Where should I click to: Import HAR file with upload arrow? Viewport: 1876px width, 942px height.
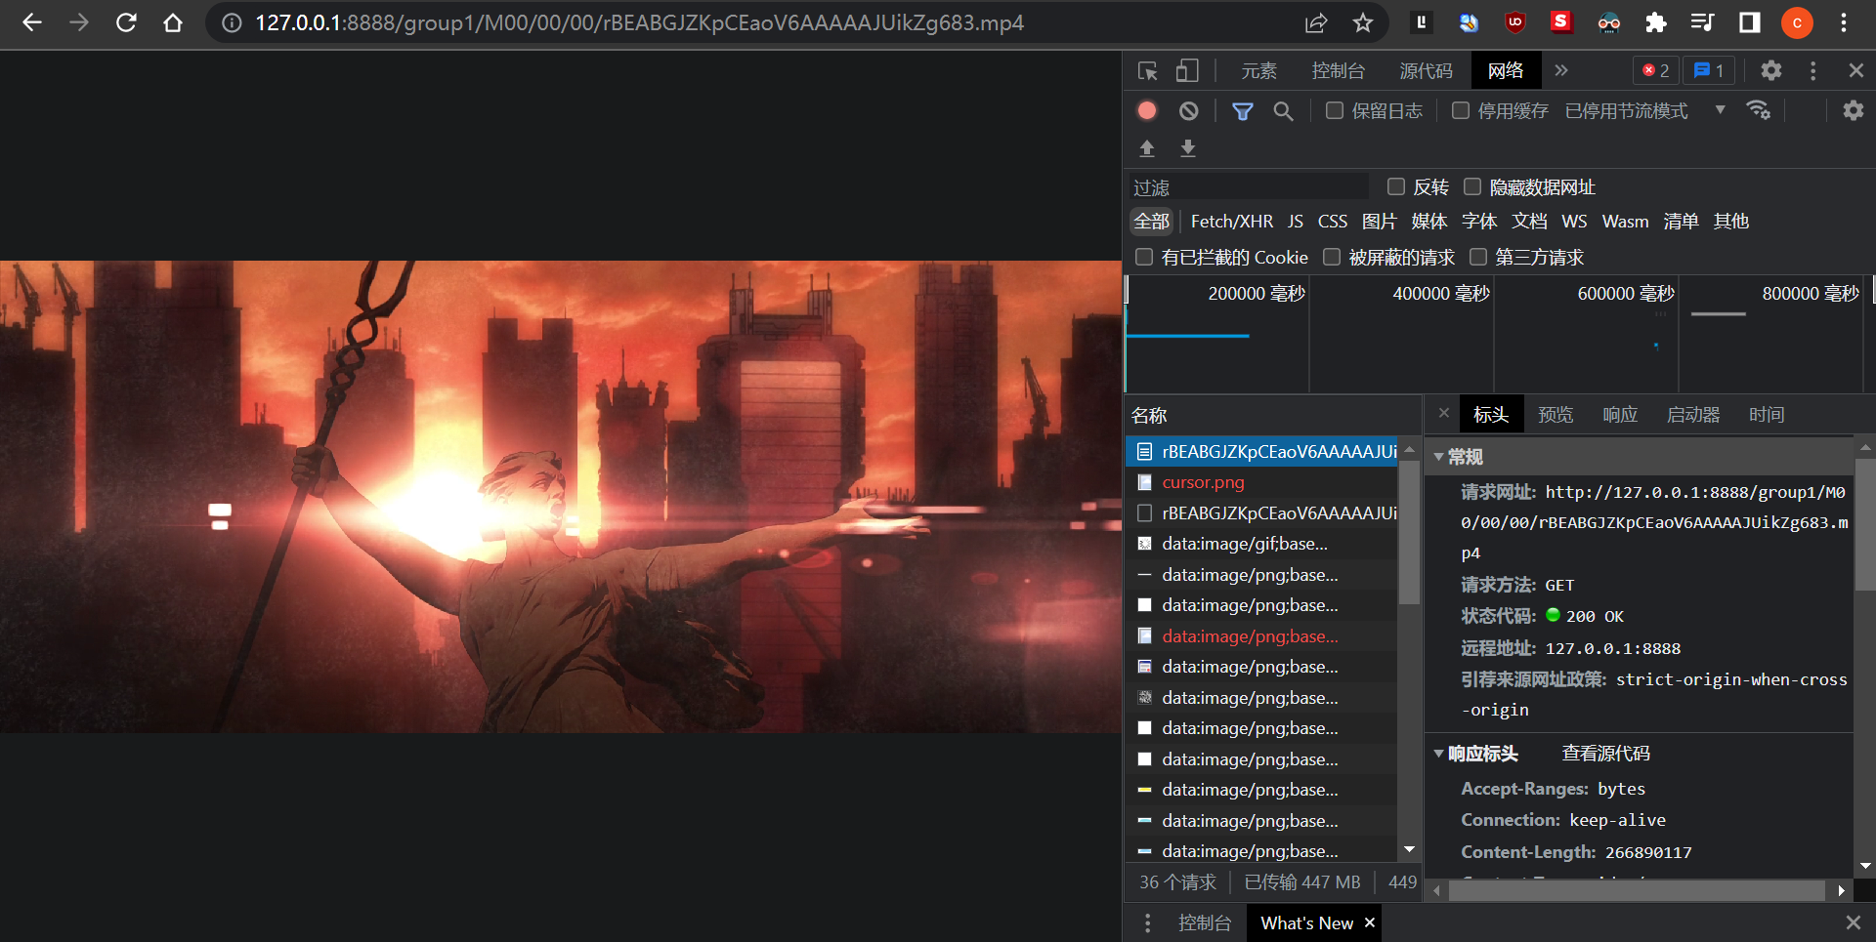[x=1147, y=147]
